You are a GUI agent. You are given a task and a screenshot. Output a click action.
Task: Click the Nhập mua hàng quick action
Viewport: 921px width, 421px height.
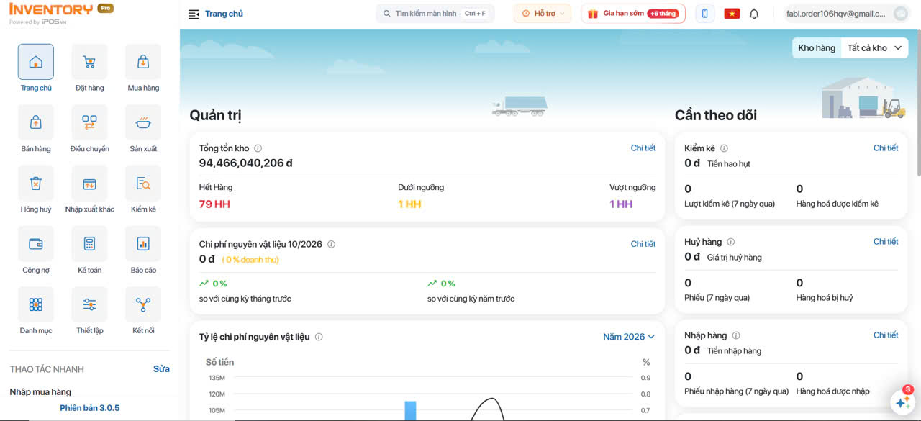pyautogui.click(x=40, y=392)
